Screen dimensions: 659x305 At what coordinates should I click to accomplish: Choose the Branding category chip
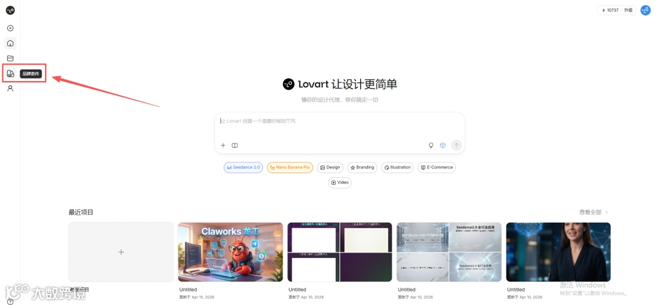(x=362, y=167)
